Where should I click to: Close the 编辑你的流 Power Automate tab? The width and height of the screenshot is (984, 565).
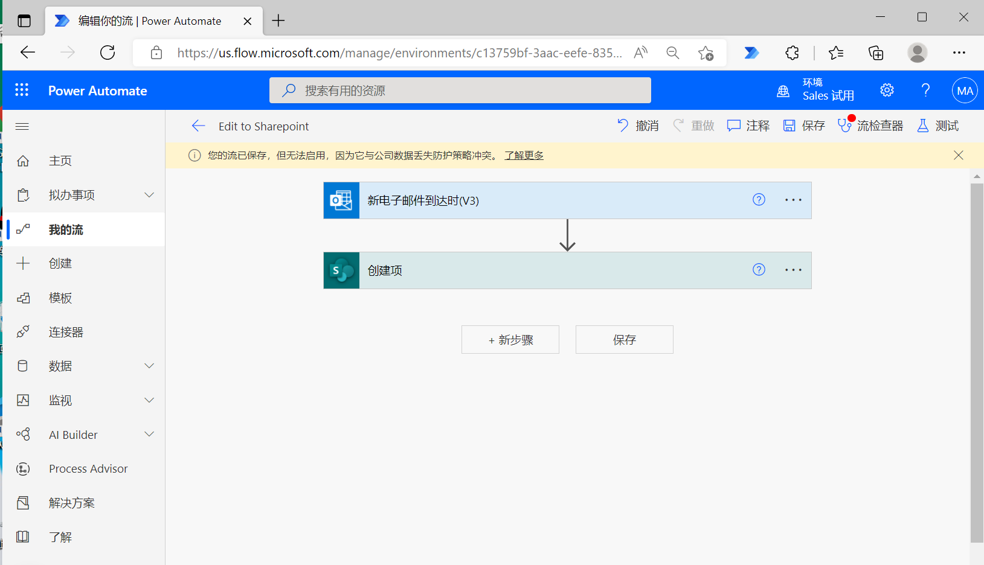tap(247, 21)
